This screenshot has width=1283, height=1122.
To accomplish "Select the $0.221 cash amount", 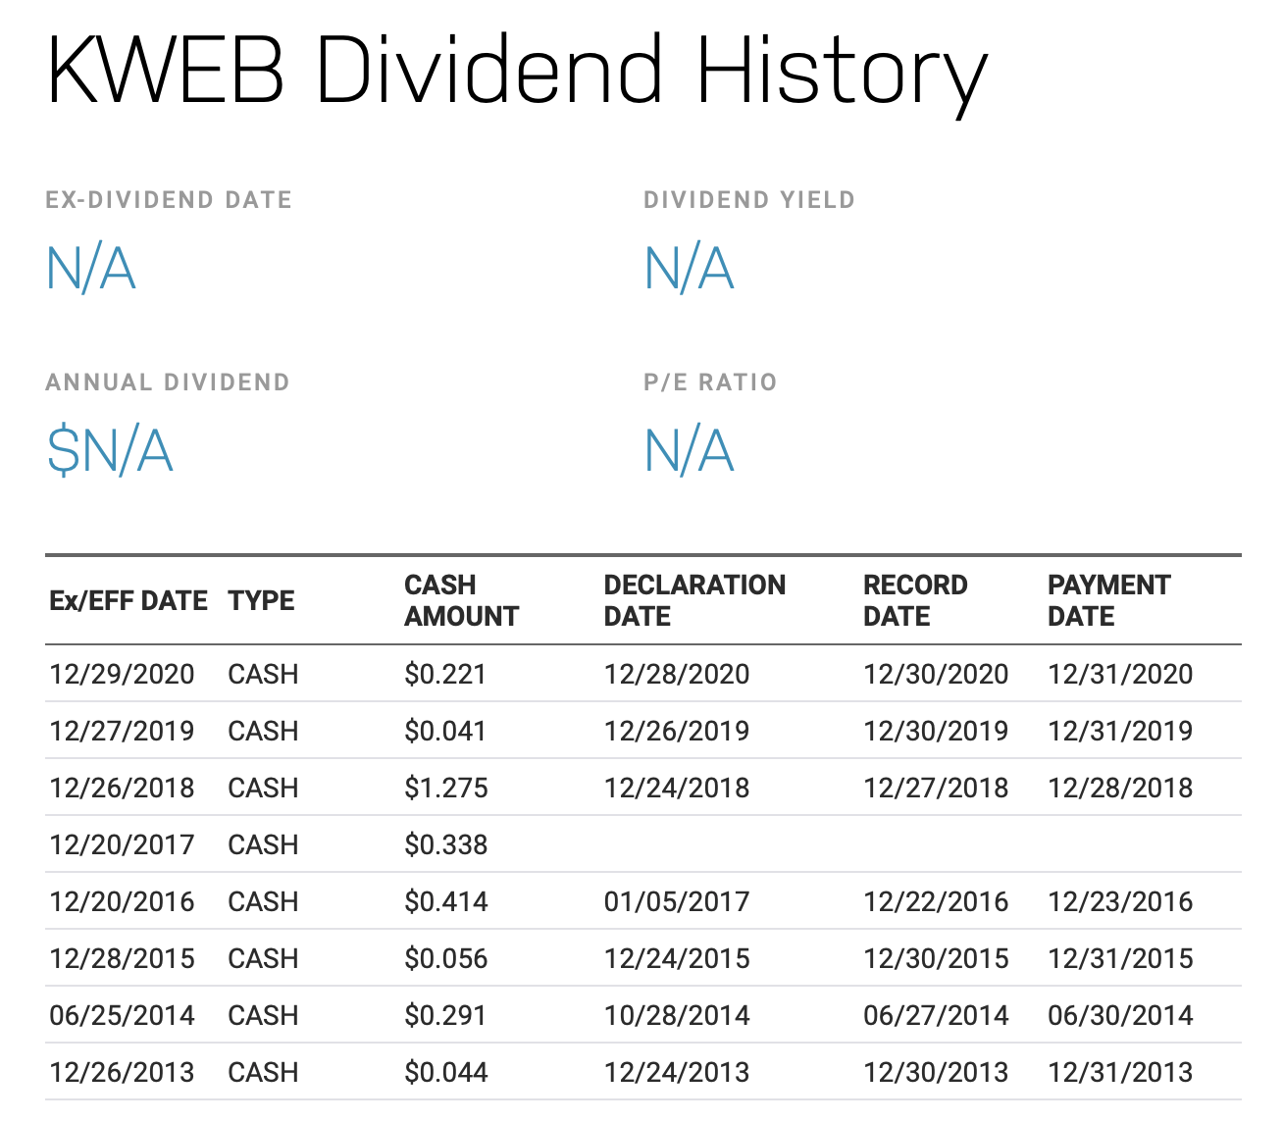I will pyautogui.click(x=445, y=675).
